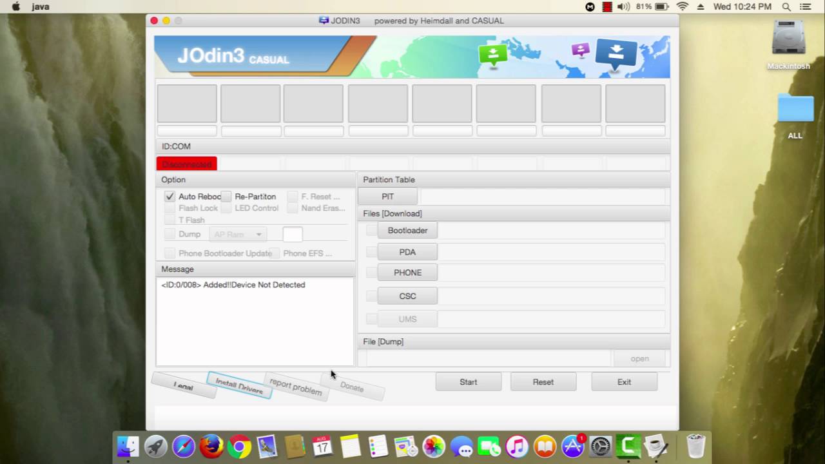Viewport: 825px width, 464px height.
Task: Click MEGA icon in menu bar
Action: 590,6
